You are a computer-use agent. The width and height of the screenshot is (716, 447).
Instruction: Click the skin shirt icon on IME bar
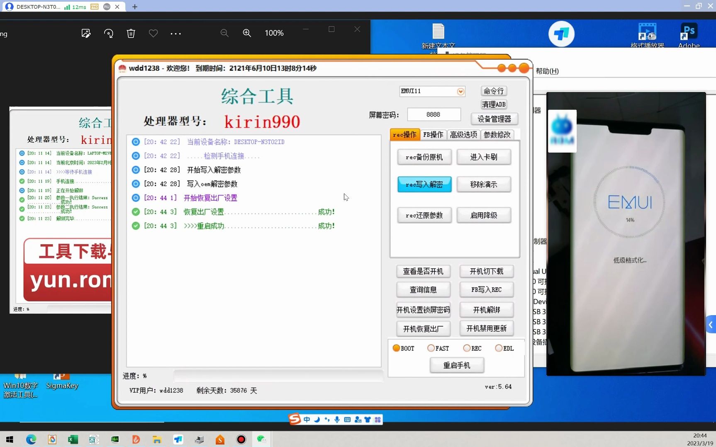pyautogui.click(x=368, y=420)
